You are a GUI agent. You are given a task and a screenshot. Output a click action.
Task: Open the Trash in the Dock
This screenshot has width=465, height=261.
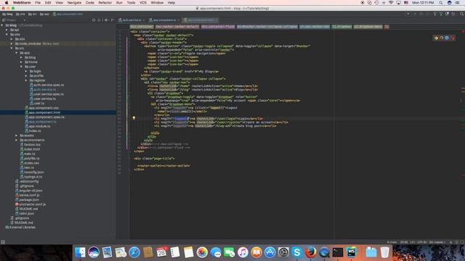tap(384, 252)
